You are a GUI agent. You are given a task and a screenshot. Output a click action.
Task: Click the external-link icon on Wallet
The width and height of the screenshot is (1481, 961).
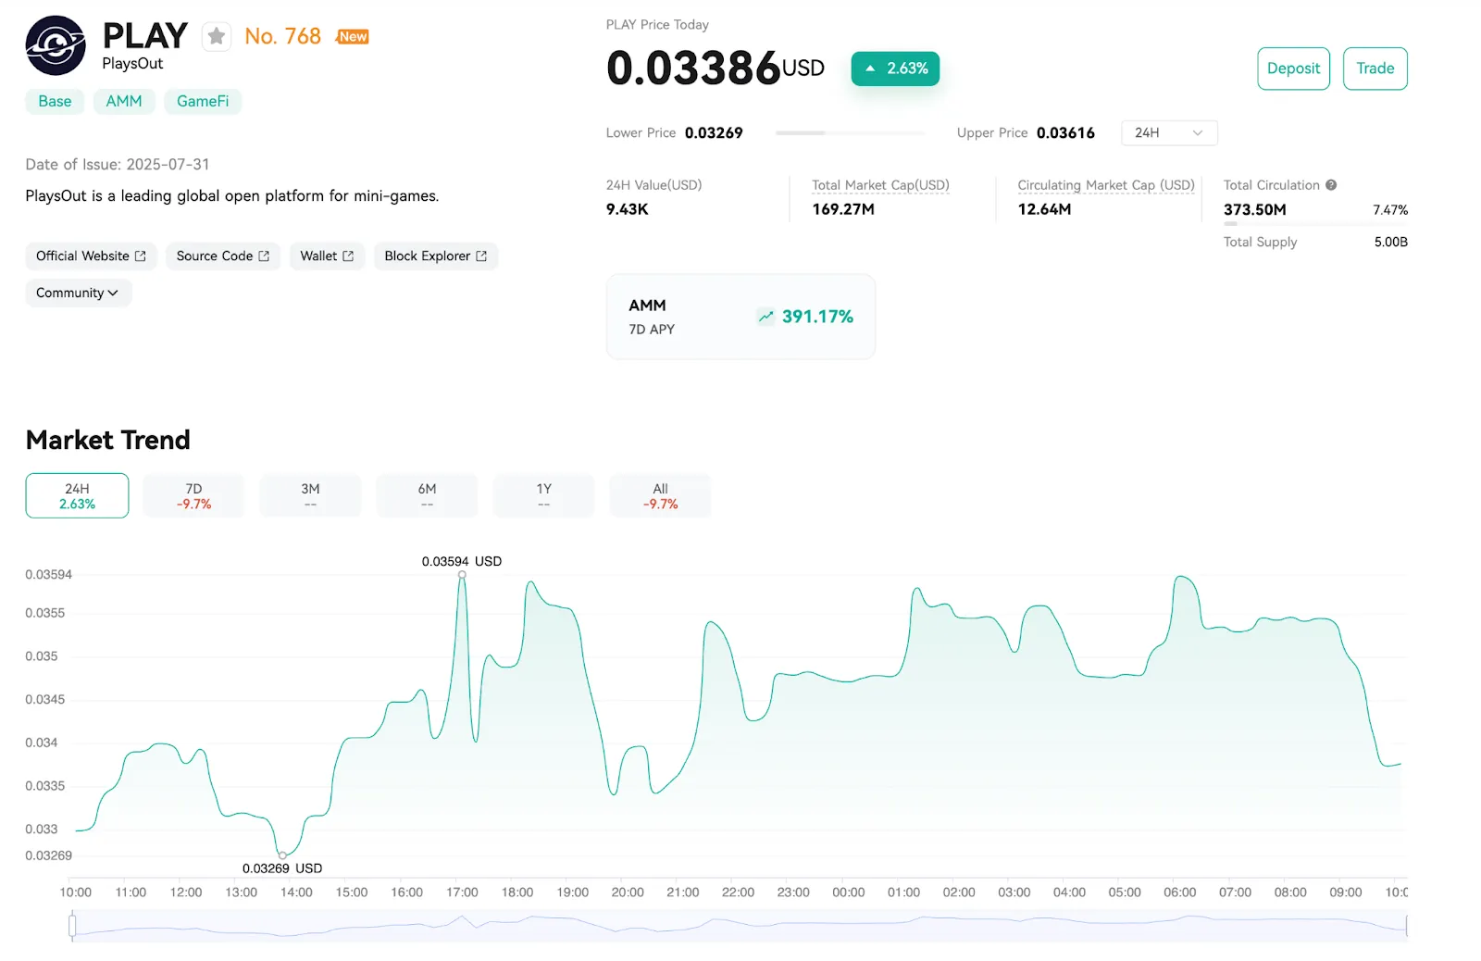[x=348, y=256]
